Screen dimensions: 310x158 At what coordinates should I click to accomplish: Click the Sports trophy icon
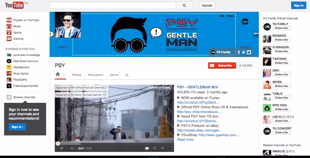pos(9,32)
